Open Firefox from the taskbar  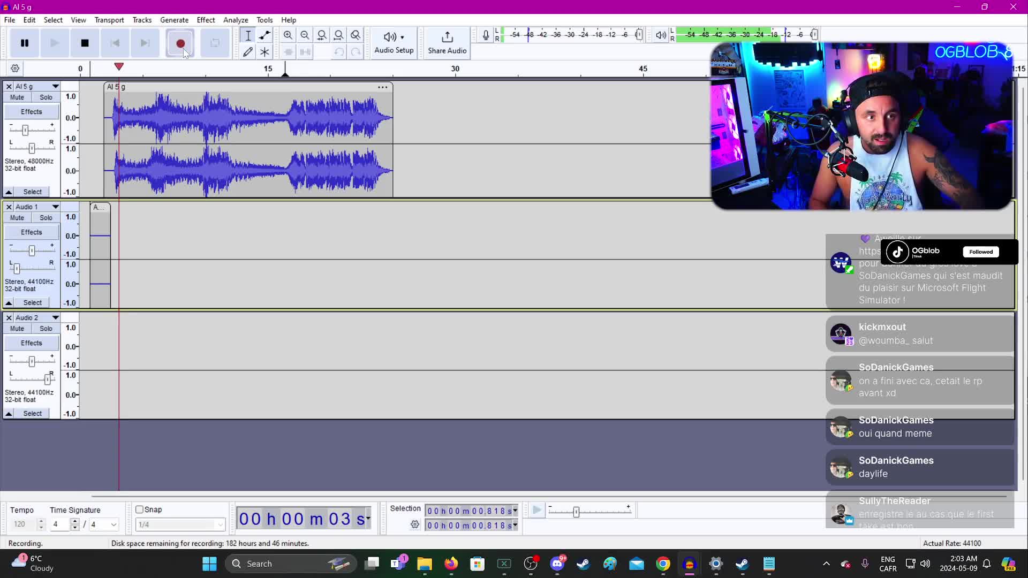451,564
